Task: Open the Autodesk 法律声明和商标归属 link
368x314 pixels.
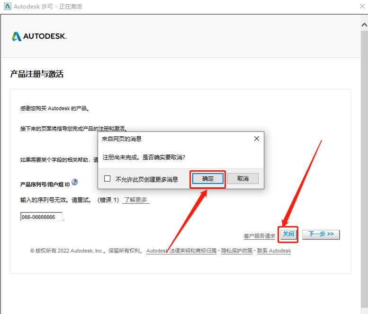Action: click(x=181, y=251)
